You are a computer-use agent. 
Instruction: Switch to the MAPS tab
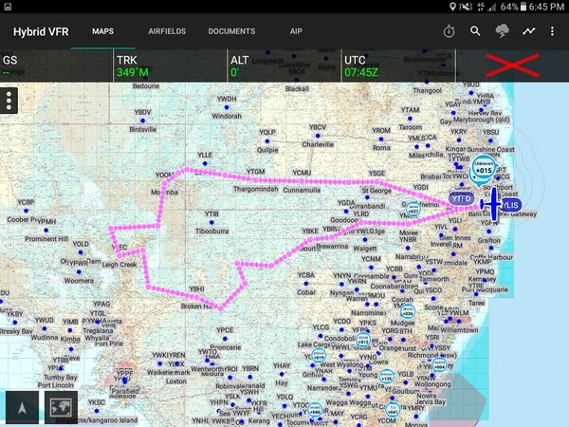(x=102, y=31)
